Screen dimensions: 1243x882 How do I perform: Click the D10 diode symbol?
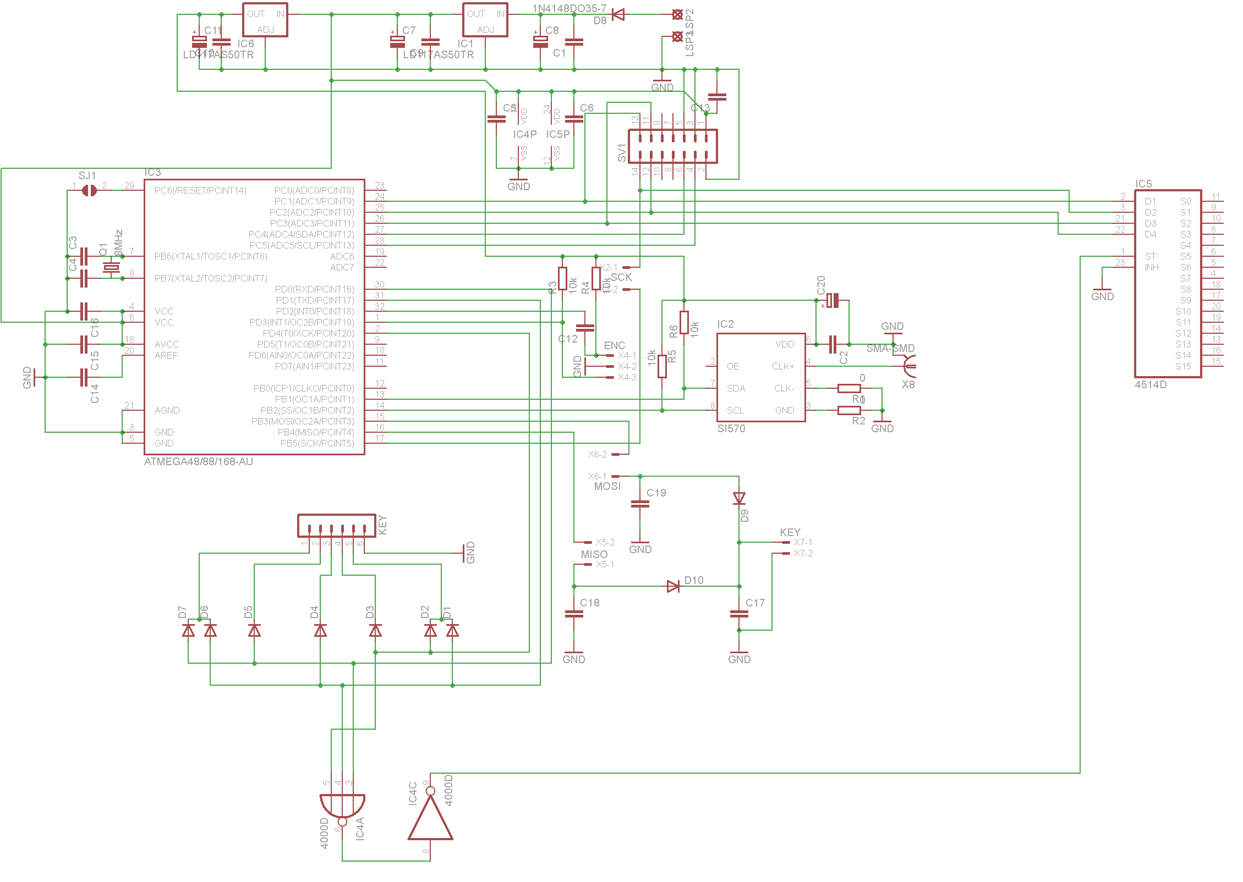[x=672, y=586]
